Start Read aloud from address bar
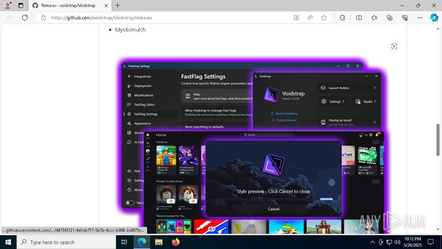The width and height of the screenshot is (442, 249). pyautogui.click(x=310, y=18)
